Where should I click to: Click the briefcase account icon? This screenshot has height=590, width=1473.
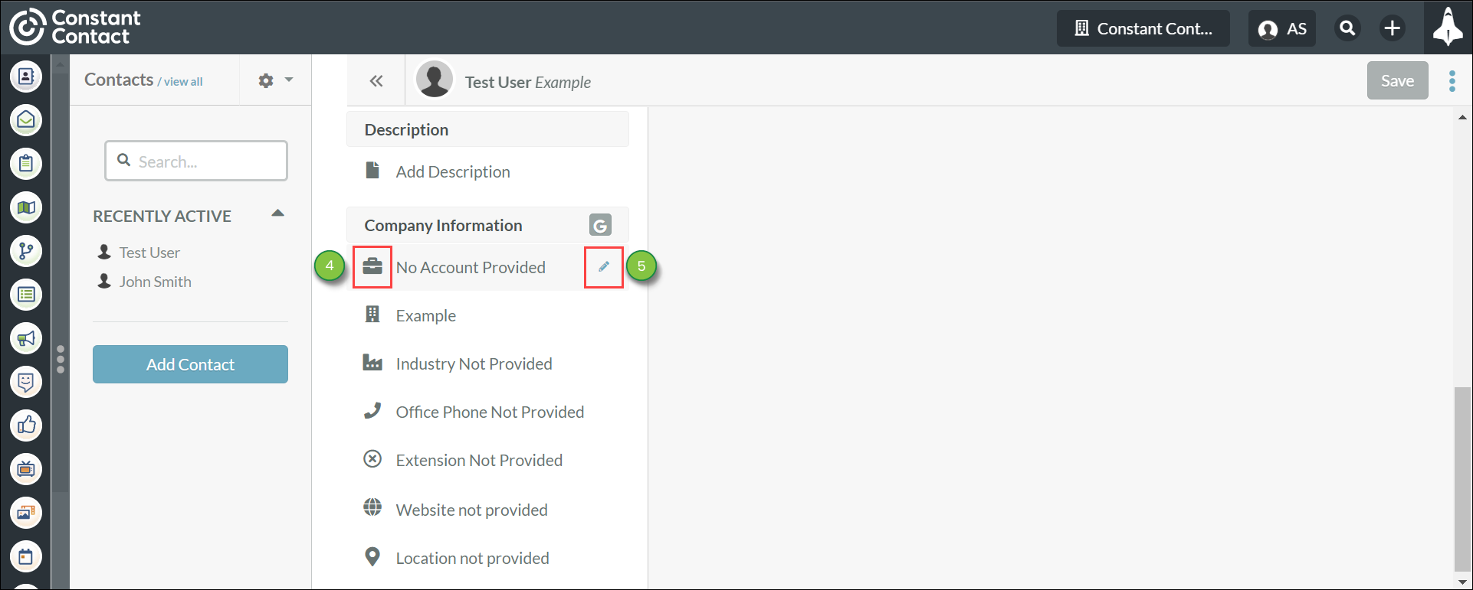click(372, 266)
